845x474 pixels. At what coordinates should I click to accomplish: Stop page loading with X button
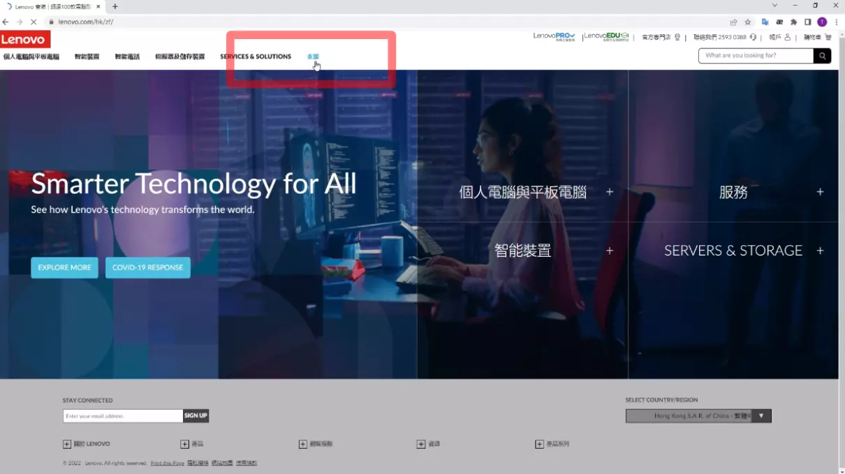click(x=33, y=22)
